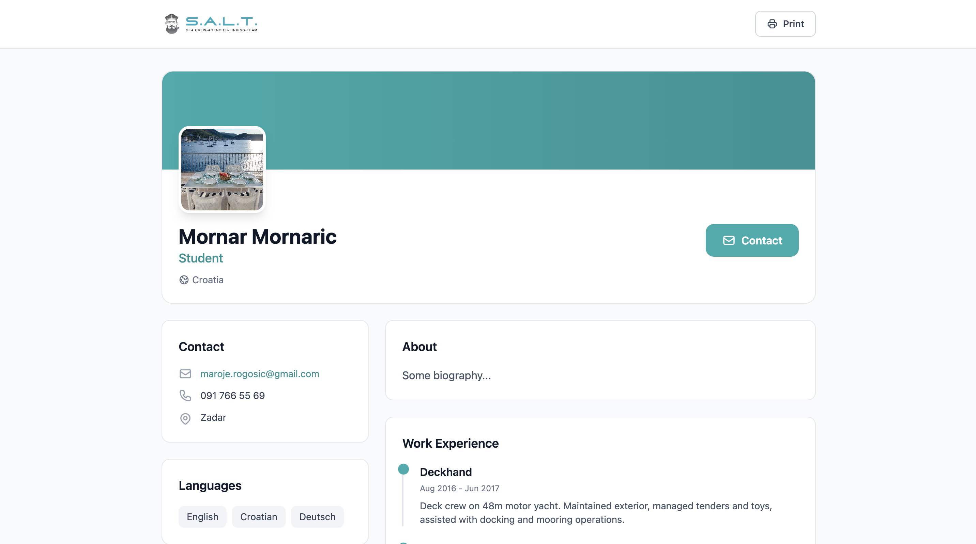
Task: Click the name heading Mornar Mornaric
Action: (x=258, y=237)
